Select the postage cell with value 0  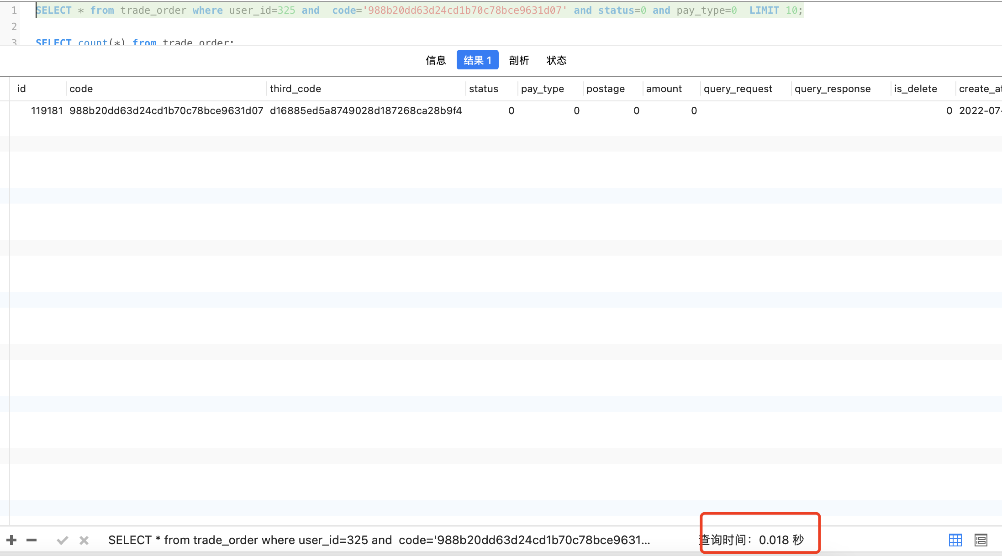click(x=636, y=110)
